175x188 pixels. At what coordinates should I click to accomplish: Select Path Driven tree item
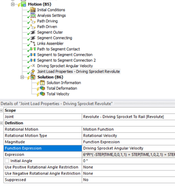pos(47,27)
